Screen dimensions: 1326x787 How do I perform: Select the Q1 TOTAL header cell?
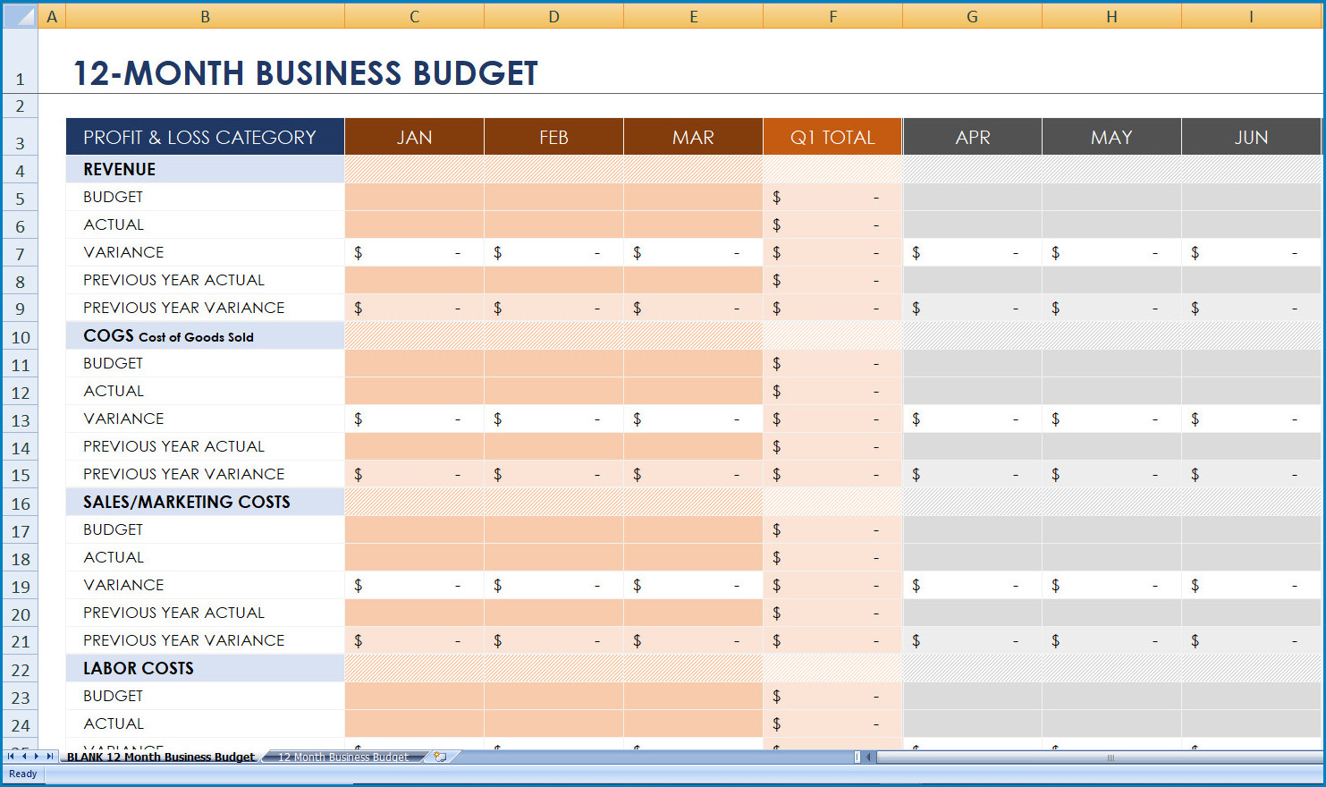(832, 138)
